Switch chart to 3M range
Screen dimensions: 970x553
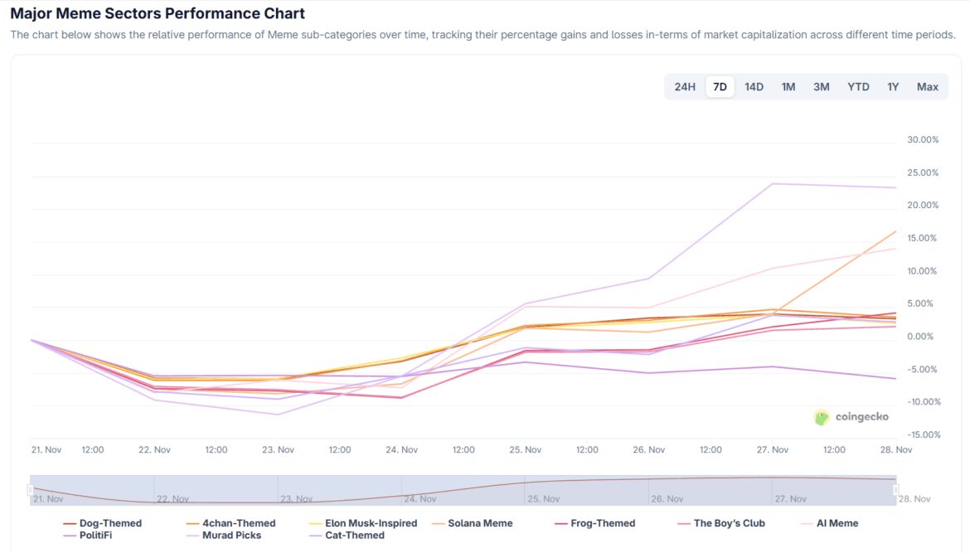(821, 87)
